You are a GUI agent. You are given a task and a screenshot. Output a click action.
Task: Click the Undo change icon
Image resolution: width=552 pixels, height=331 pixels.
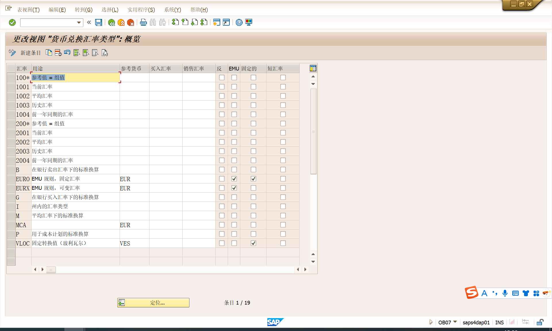67,53
